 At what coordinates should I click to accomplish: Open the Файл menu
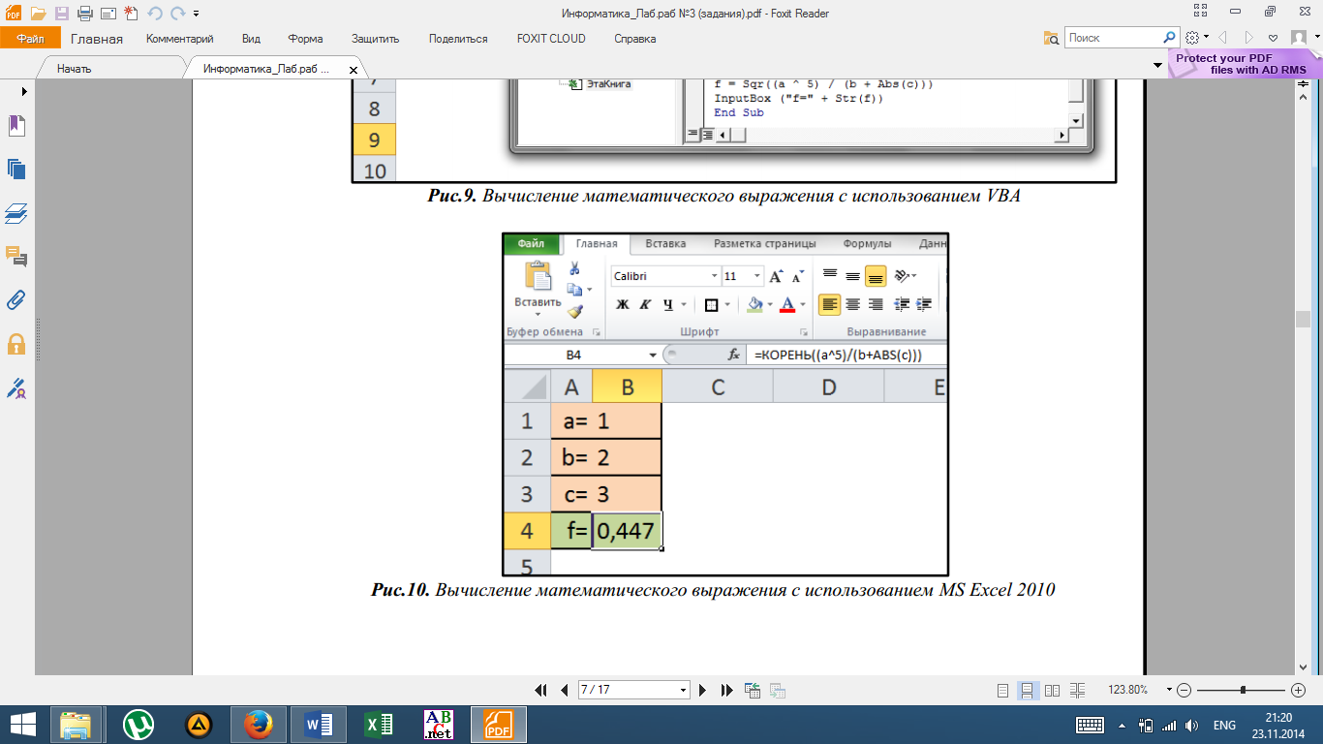click(30, 39)
